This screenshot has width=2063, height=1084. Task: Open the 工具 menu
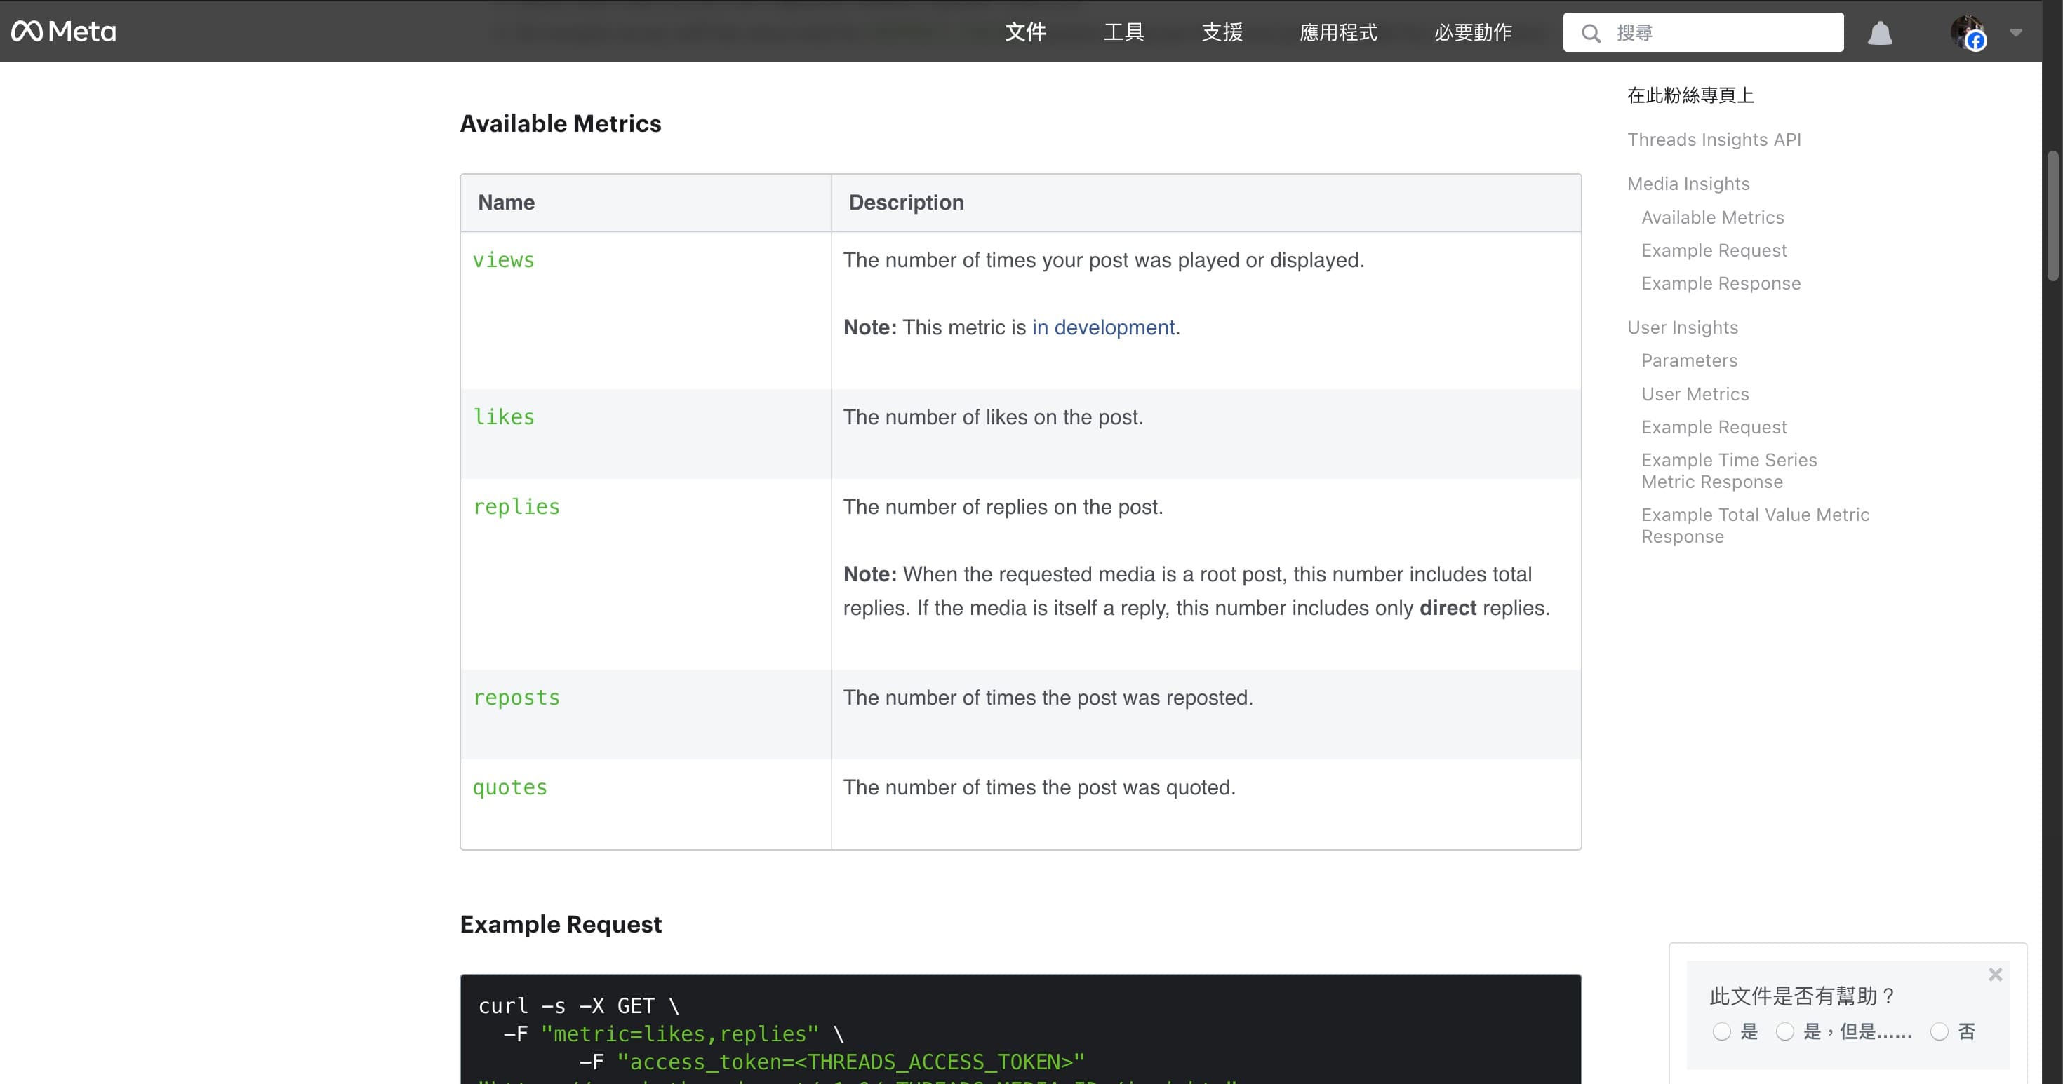[1123, 33]
